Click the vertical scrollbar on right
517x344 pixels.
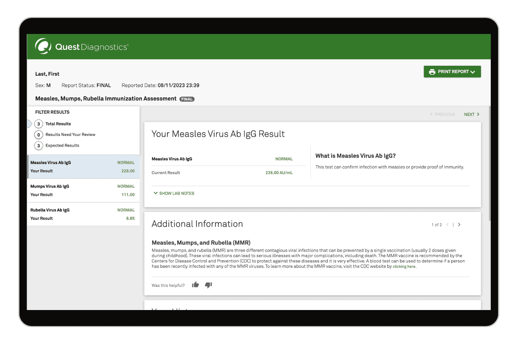489,163
